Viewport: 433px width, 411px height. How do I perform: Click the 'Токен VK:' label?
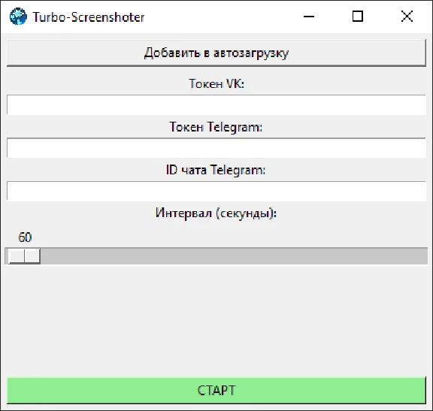(x=216, y=83)
